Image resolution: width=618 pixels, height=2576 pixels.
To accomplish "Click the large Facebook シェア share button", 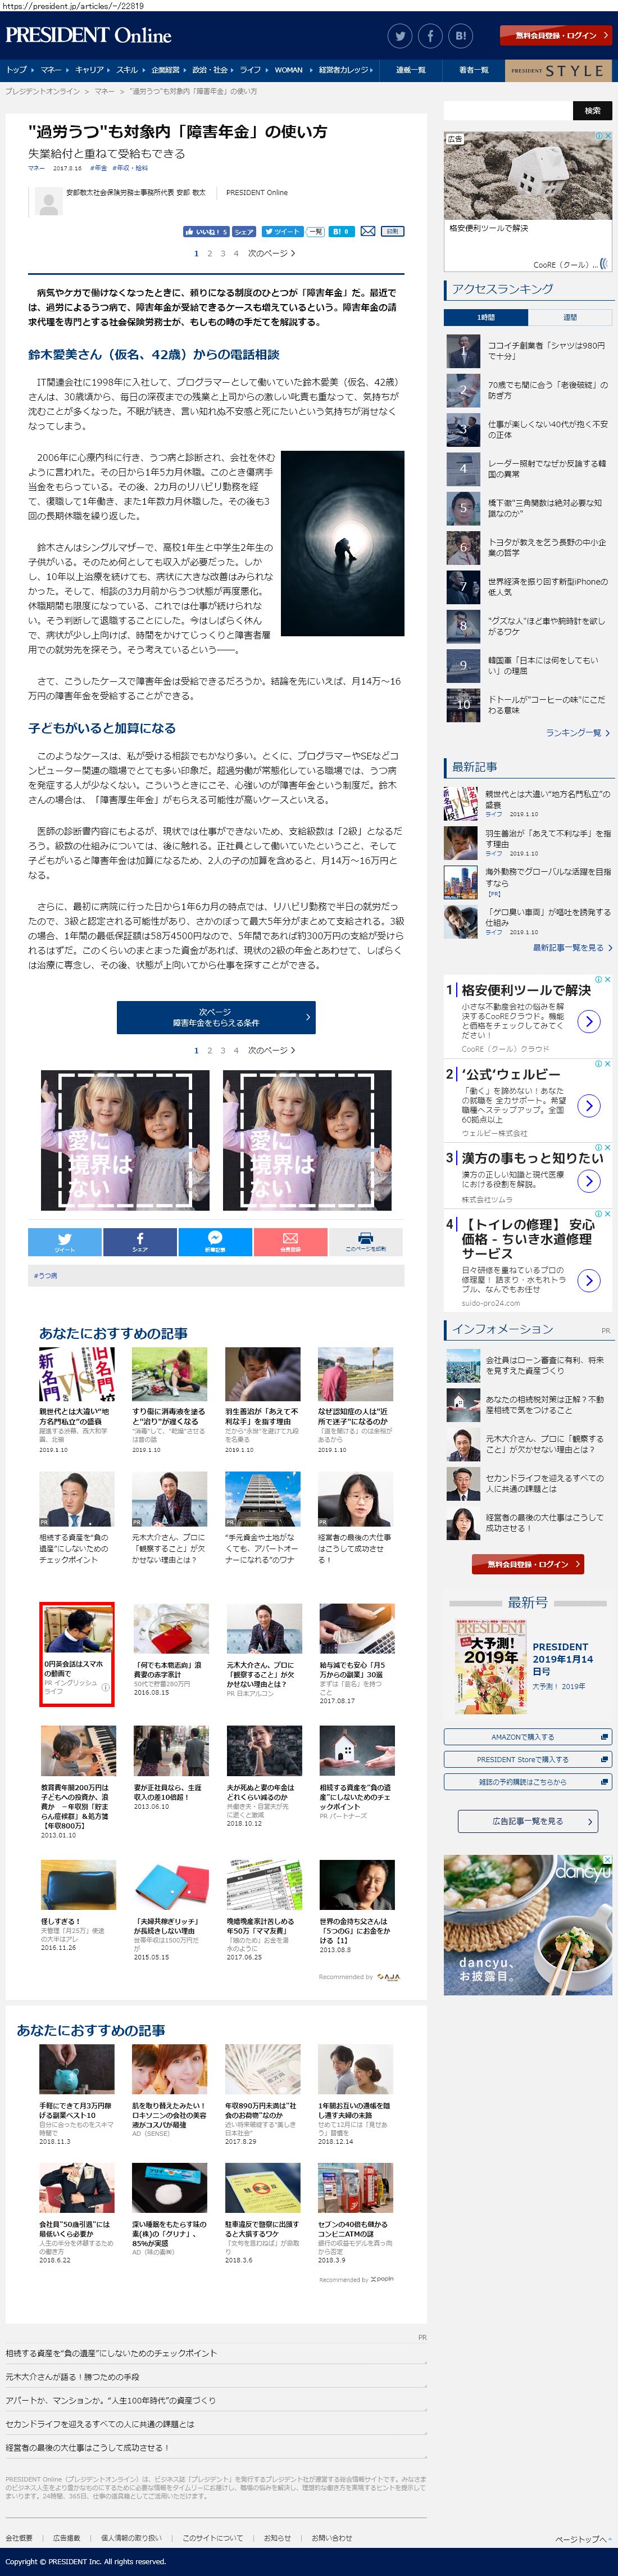I will point(140,1241).
